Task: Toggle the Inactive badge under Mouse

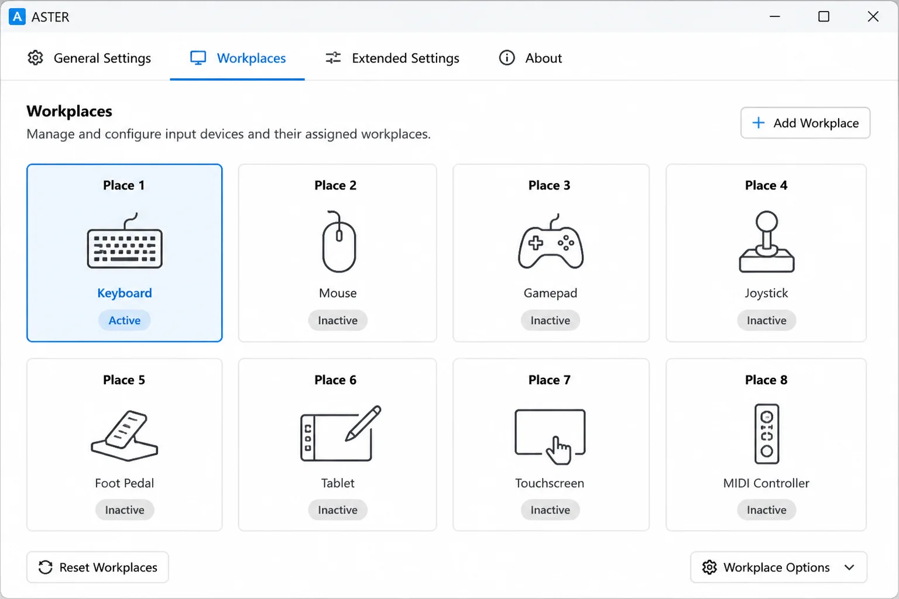Action: coord(338,321)
